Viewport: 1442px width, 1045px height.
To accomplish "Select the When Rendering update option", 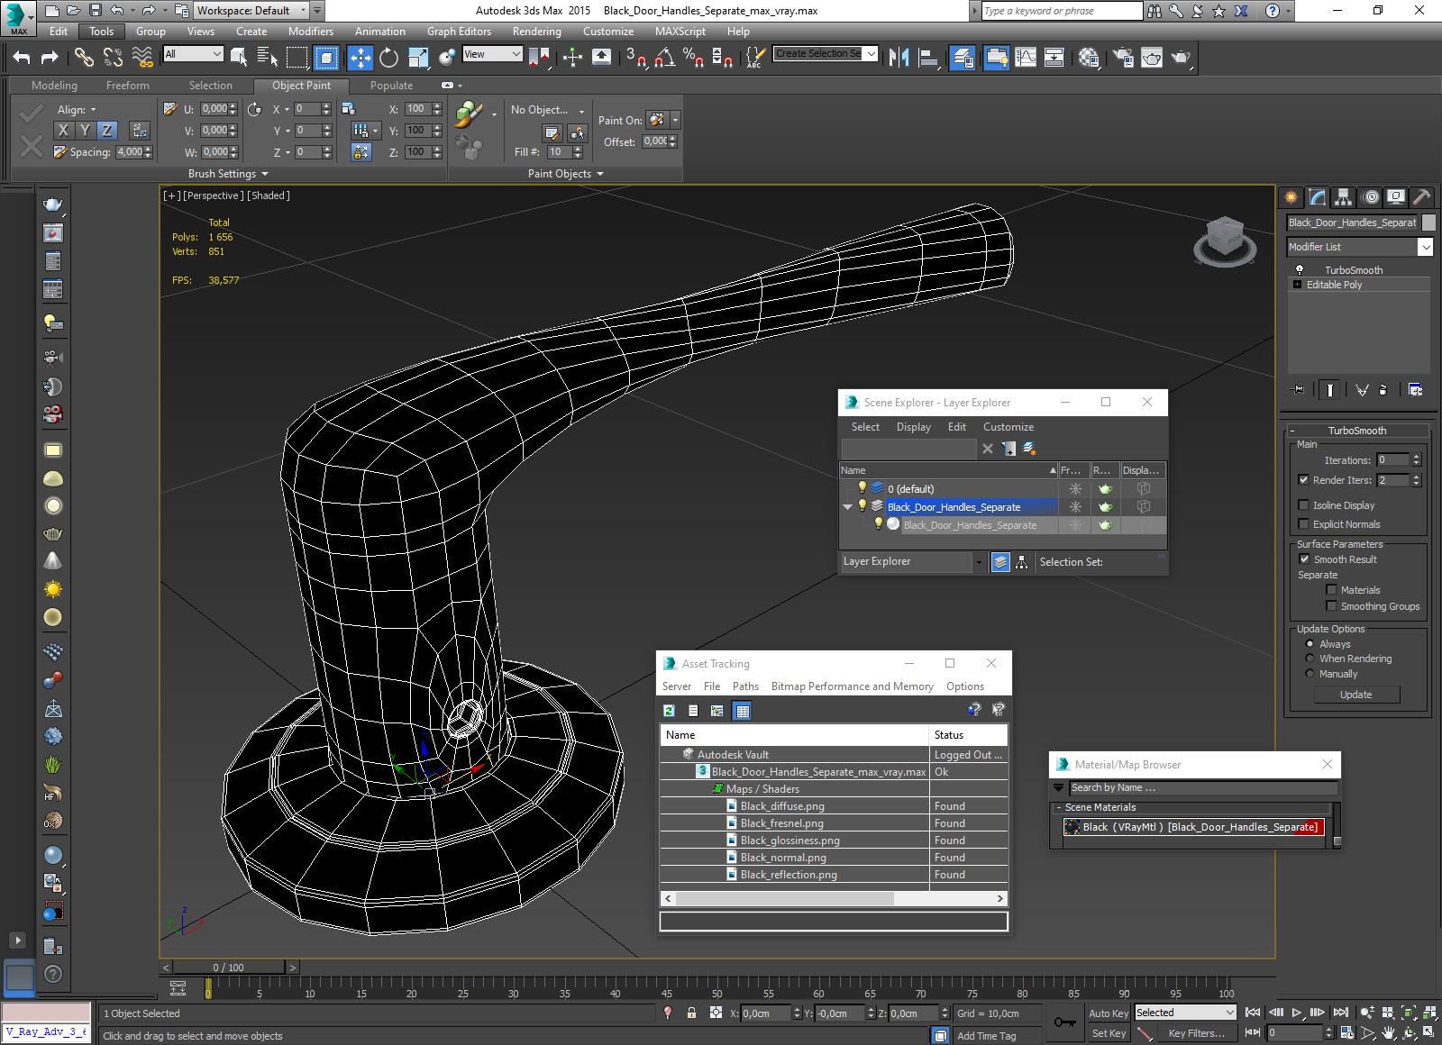I will pos(1310,659).
